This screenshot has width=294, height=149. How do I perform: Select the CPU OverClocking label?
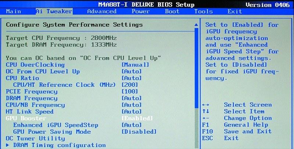coord(35,65)
